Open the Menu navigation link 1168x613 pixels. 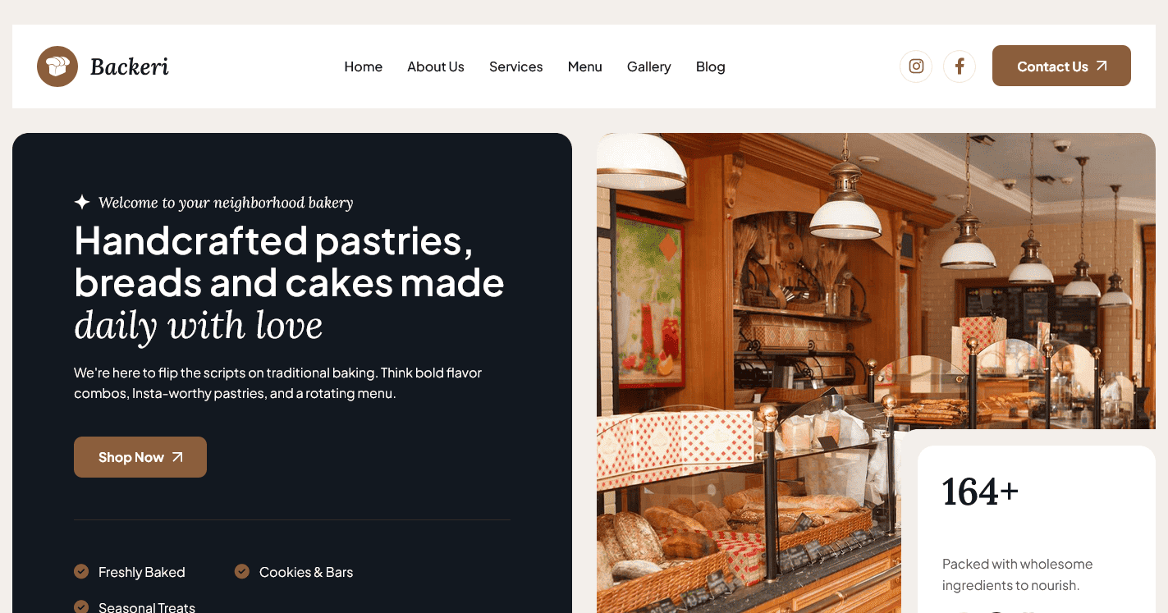[585, 66]
